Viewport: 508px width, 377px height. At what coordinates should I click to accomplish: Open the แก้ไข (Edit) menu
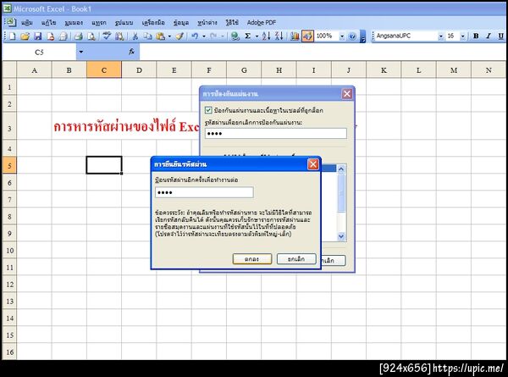(48, 23)
